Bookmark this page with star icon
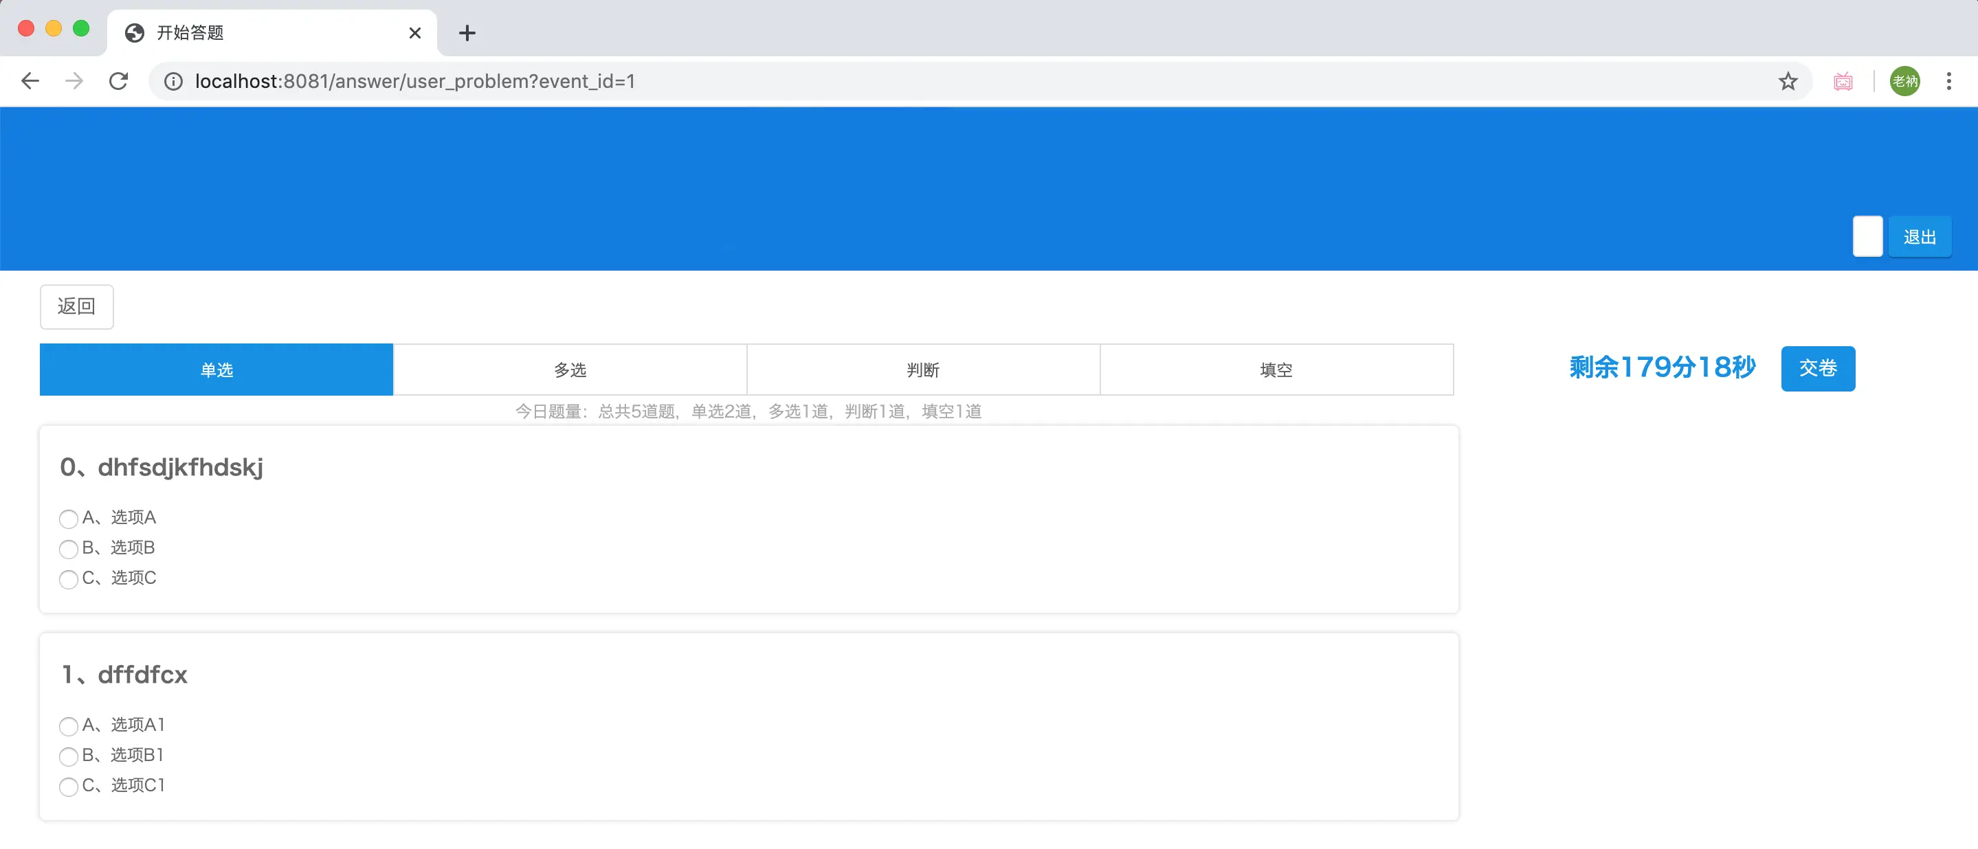Screen dimensions: 1978x849 click(x=1788, y=81)
